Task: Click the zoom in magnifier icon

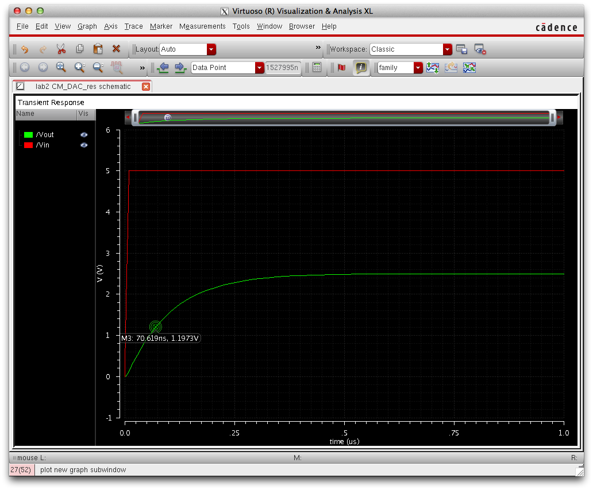Action: [79, 68]
